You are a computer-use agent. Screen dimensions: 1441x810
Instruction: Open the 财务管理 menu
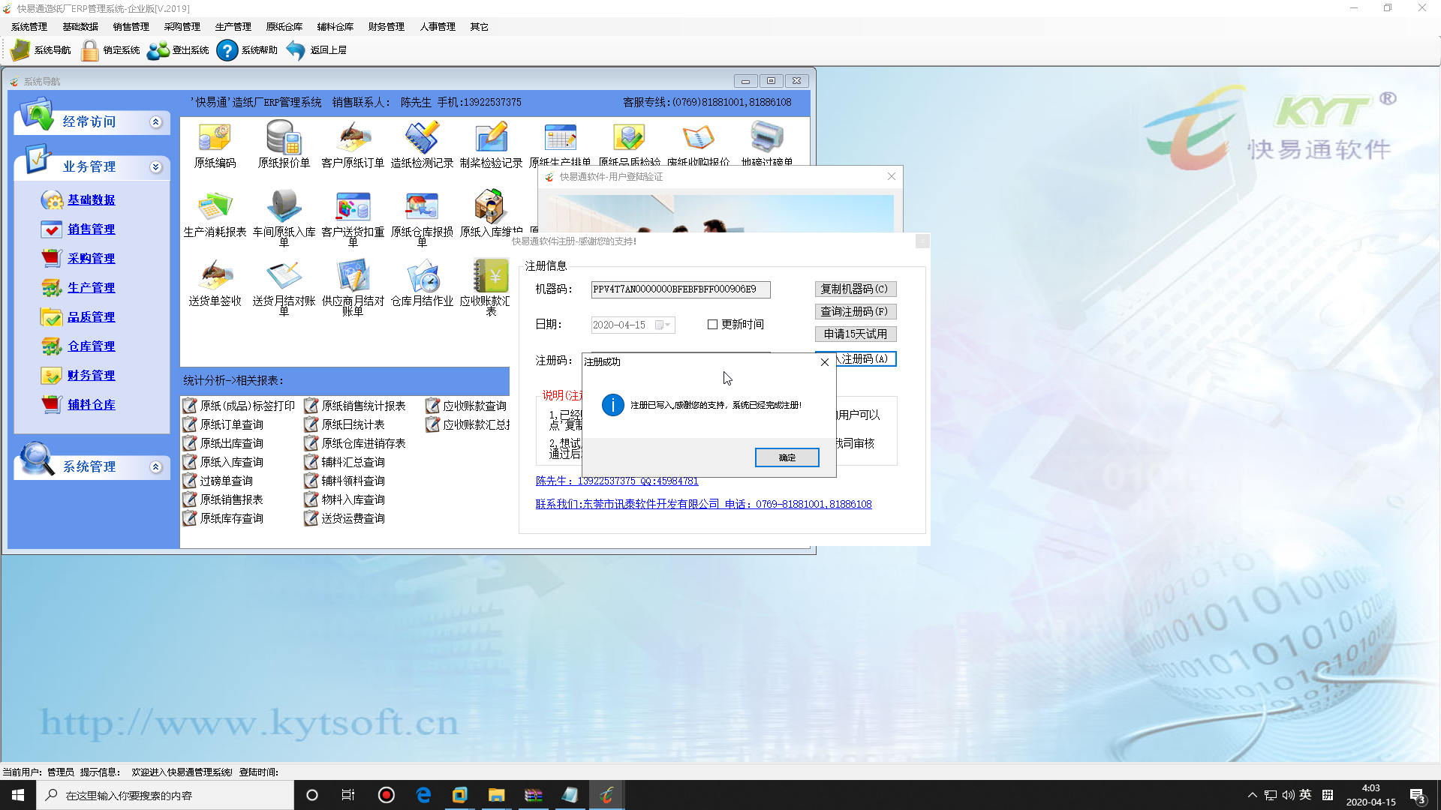point(386,27)
